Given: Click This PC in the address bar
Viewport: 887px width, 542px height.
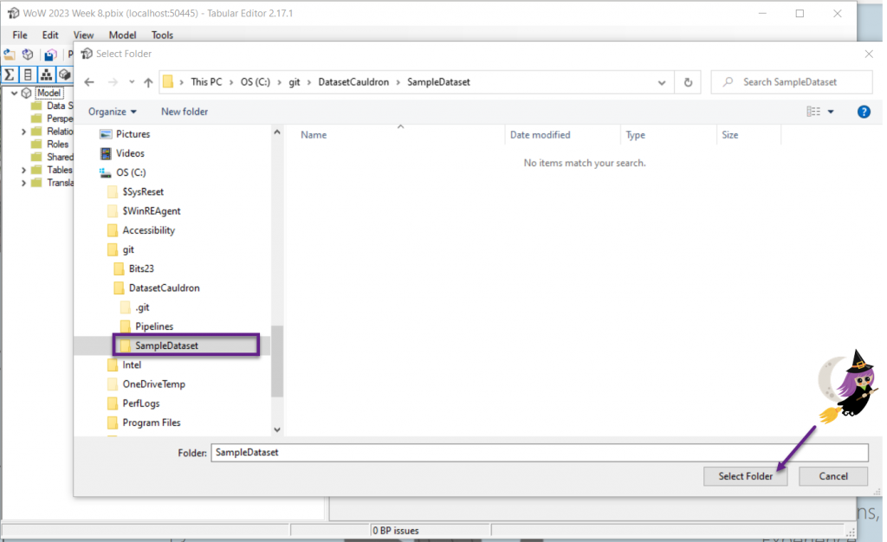Looking at the screenshot, I should pos(206,82).
